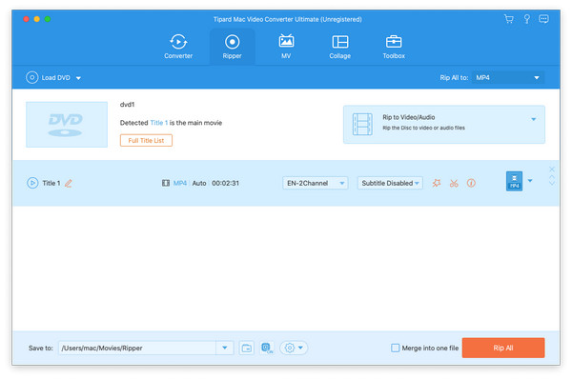
Task: Open the effects editor star icon
Action: [x=437, y=183]
